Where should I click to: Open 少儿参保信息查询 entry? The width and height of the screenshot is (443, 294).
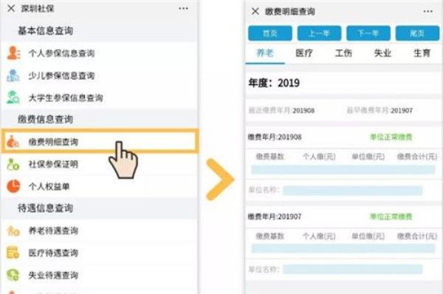coord(99,75)
